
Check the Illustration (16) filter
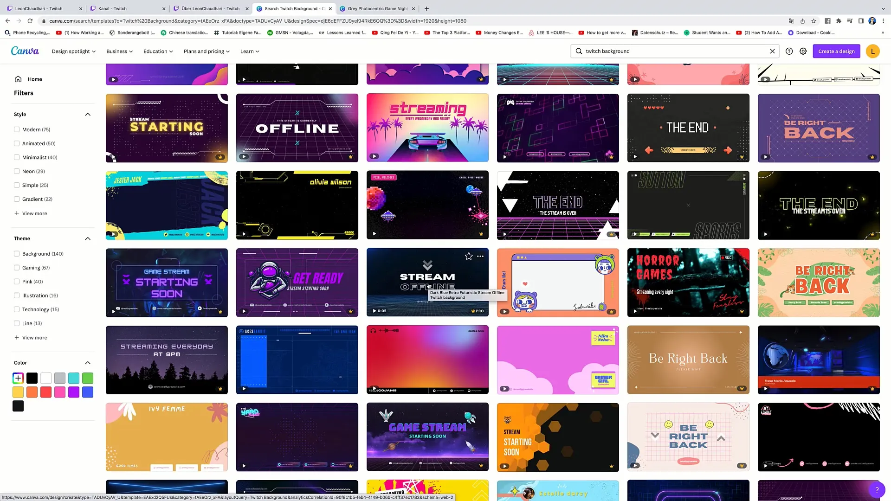pos(17,295)
